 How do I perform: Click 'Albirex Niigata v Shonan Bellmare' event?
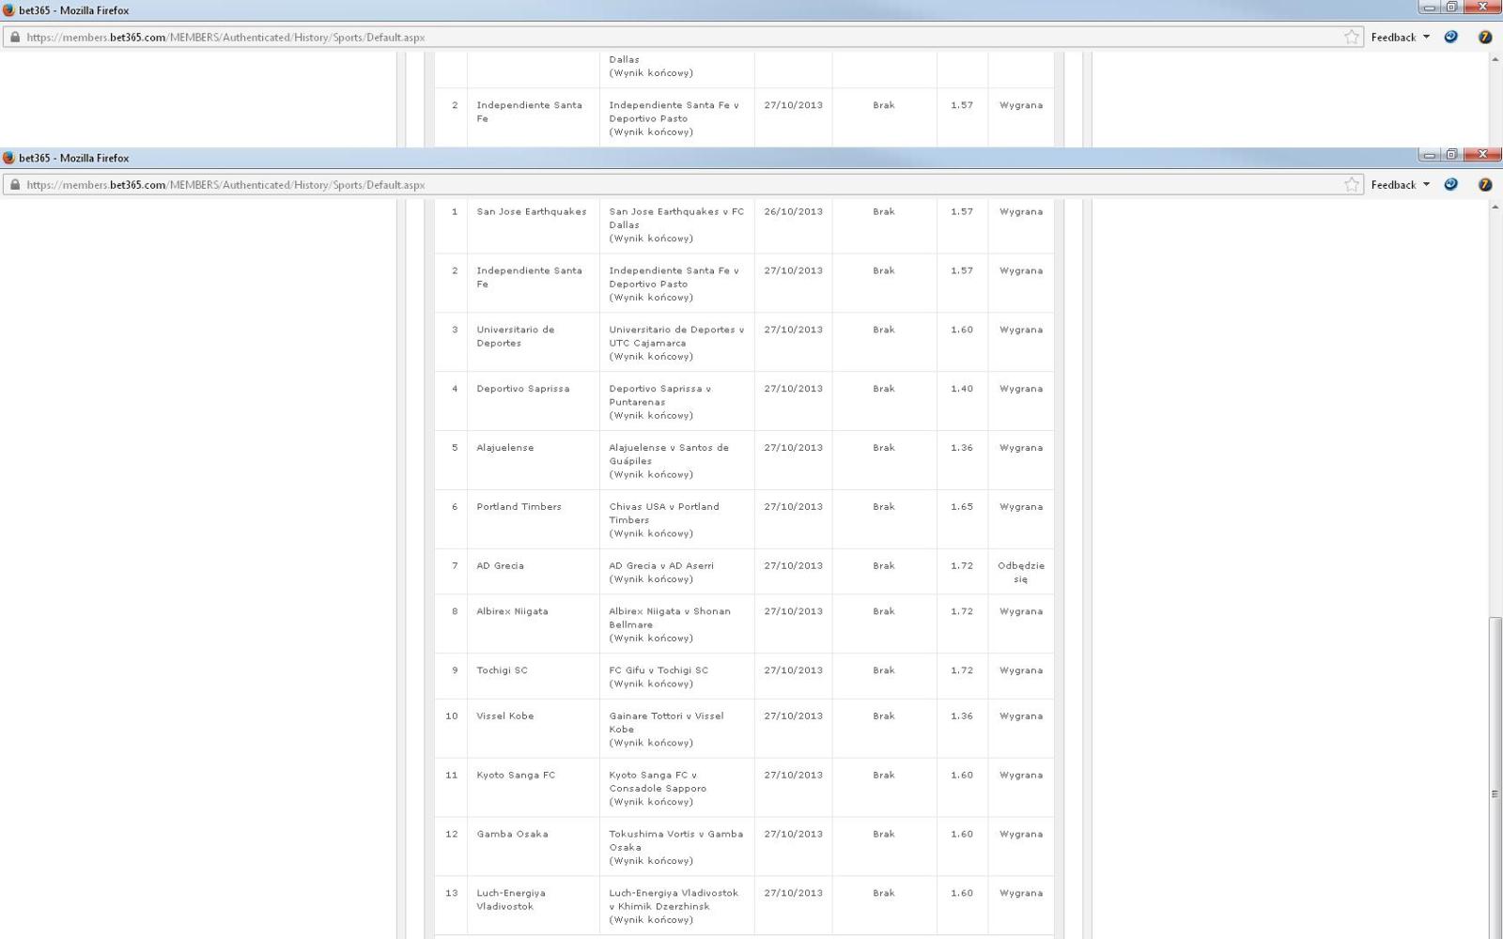(670, 618)
